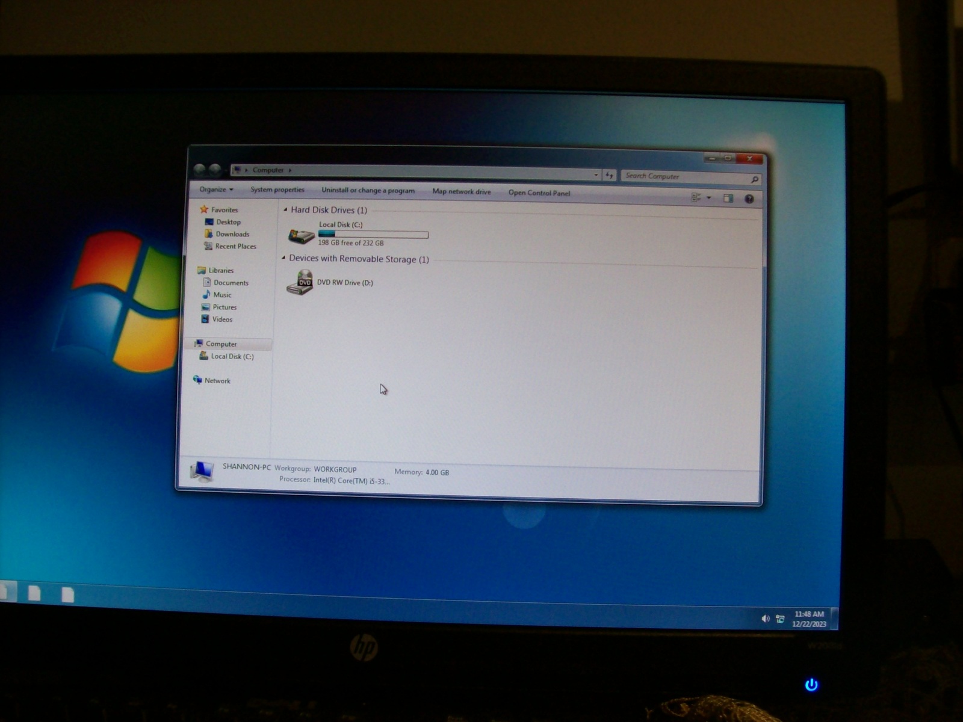Image resolution: width=963 pixels, height=722 pixels.
Task: Click Map network drive in toolbar
Action: (x=462, y=191)
